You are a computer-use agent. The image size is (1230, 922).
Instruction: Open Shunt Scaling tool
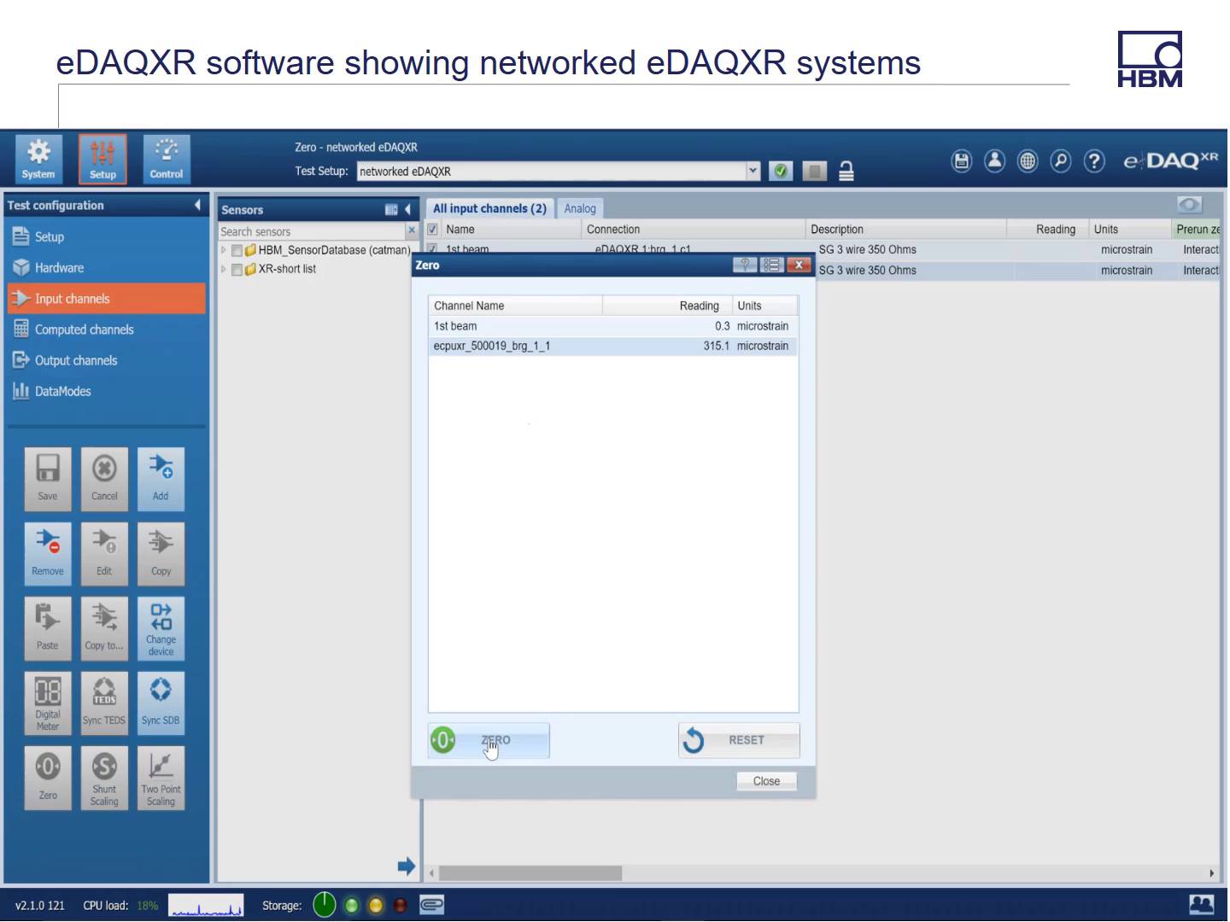pyautogui.click(x=104, y=778)
